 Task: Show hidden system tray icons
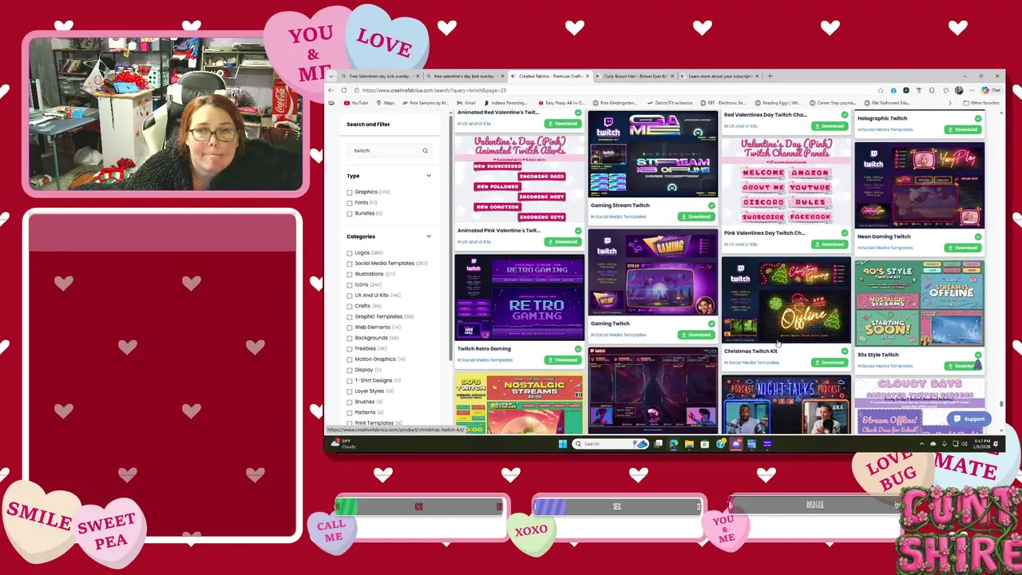pos(921,444)
